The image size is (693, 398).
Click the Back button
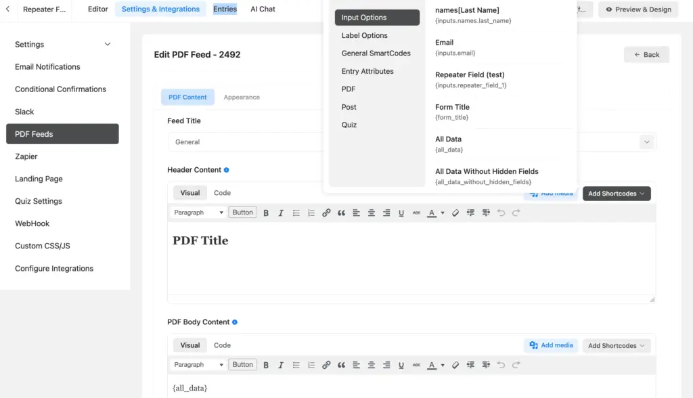point(646,55)
